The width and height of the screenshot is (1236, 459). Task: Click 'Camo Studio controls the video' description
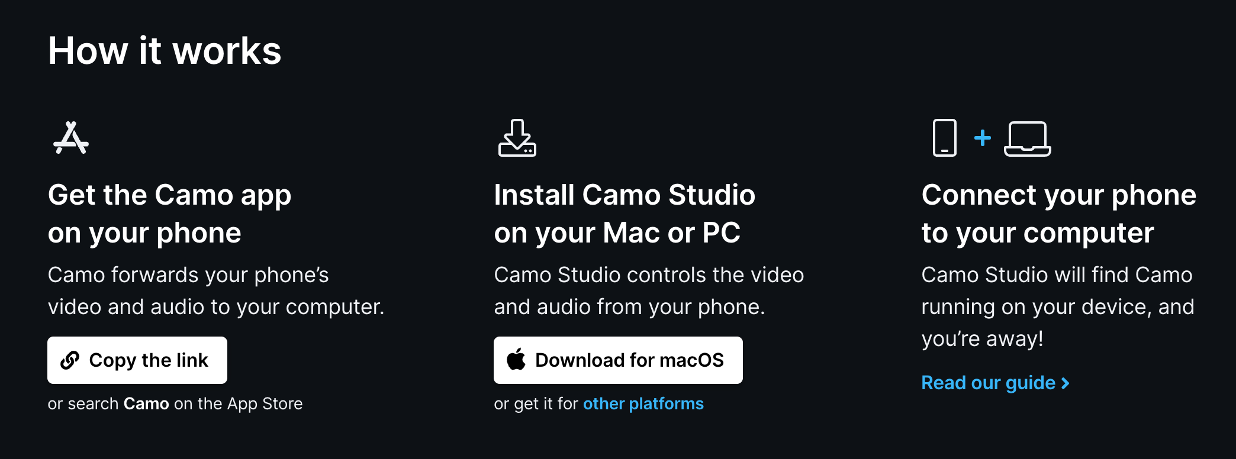[649, 290]
